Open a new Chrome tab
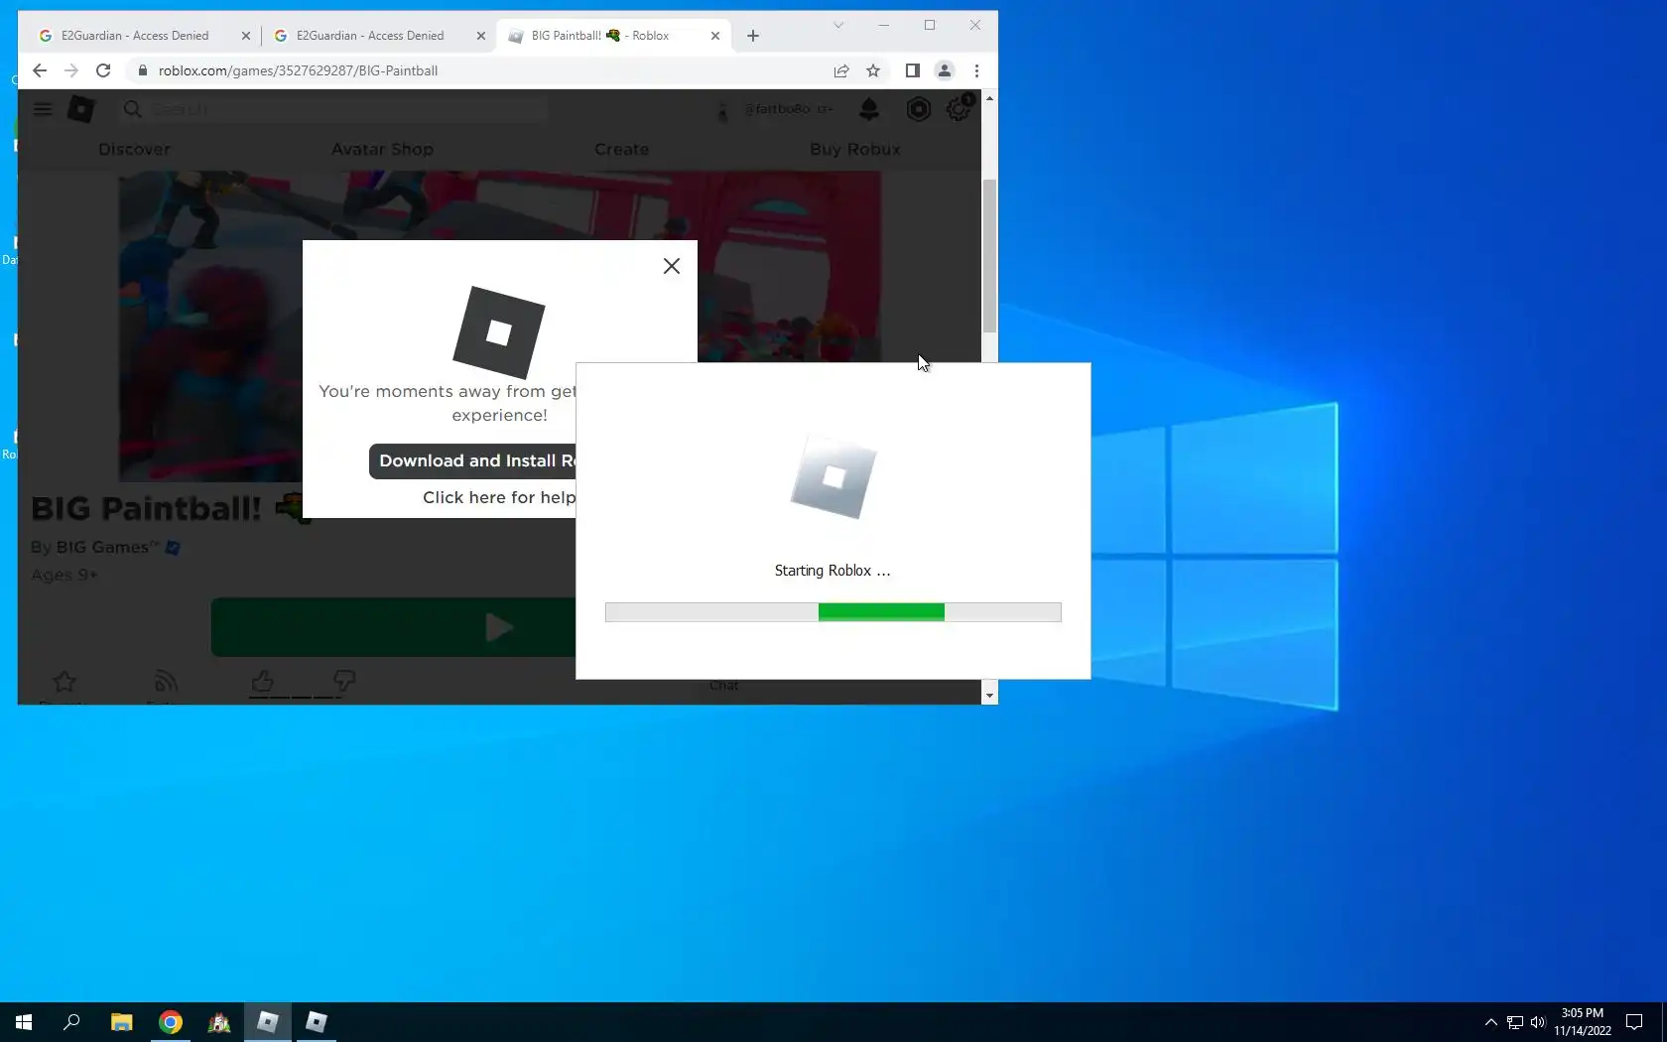The width and height of the screenshot is (1667, 1042). point(753,36)
